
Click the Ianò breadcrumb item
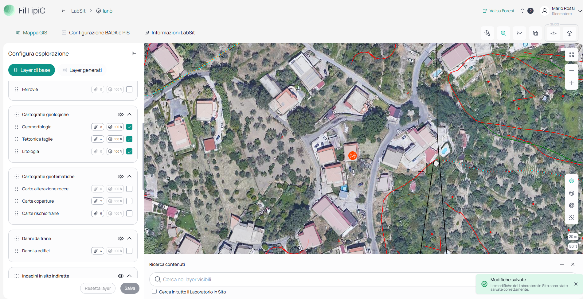point(104,11)
